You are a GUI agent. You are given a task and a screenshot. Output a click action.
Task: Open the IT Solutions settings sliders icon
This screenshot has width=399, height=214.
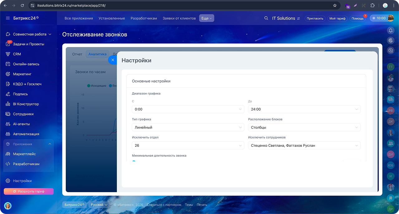pyautogui.click(x=299, y=18)
